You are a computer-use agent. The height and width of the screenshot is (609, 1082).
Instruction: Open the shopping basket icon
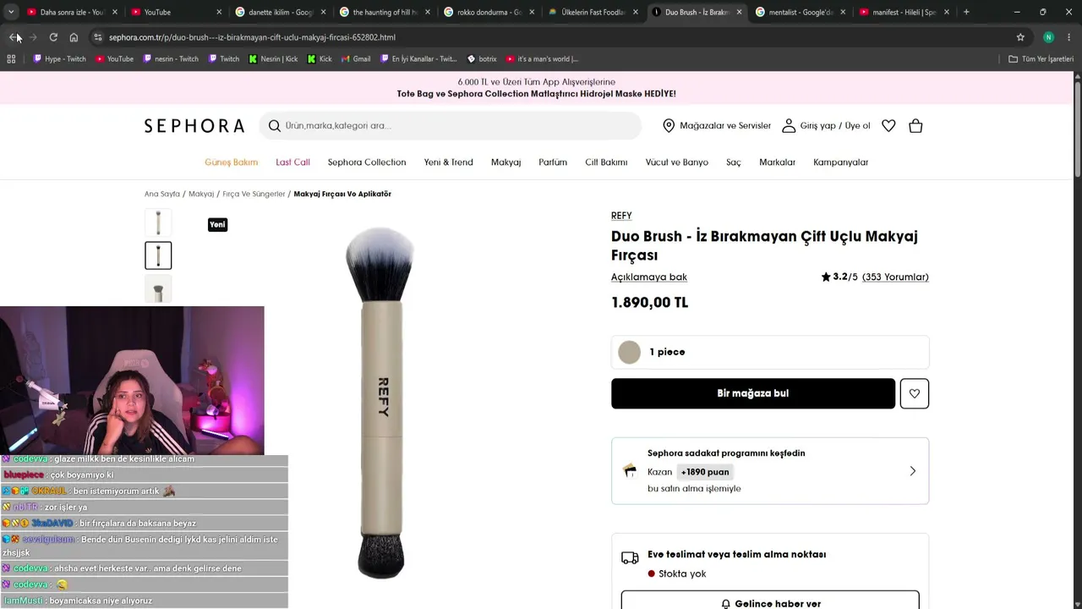pyautogui.click(x=915, y=126)
